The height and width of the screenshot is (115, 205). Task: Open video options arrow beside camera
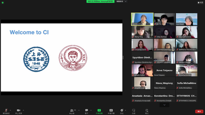(x=23, y=110)
